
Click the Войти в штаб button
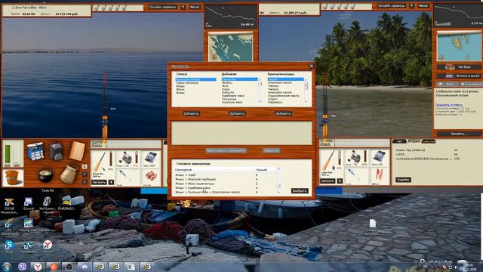[459, 76]
